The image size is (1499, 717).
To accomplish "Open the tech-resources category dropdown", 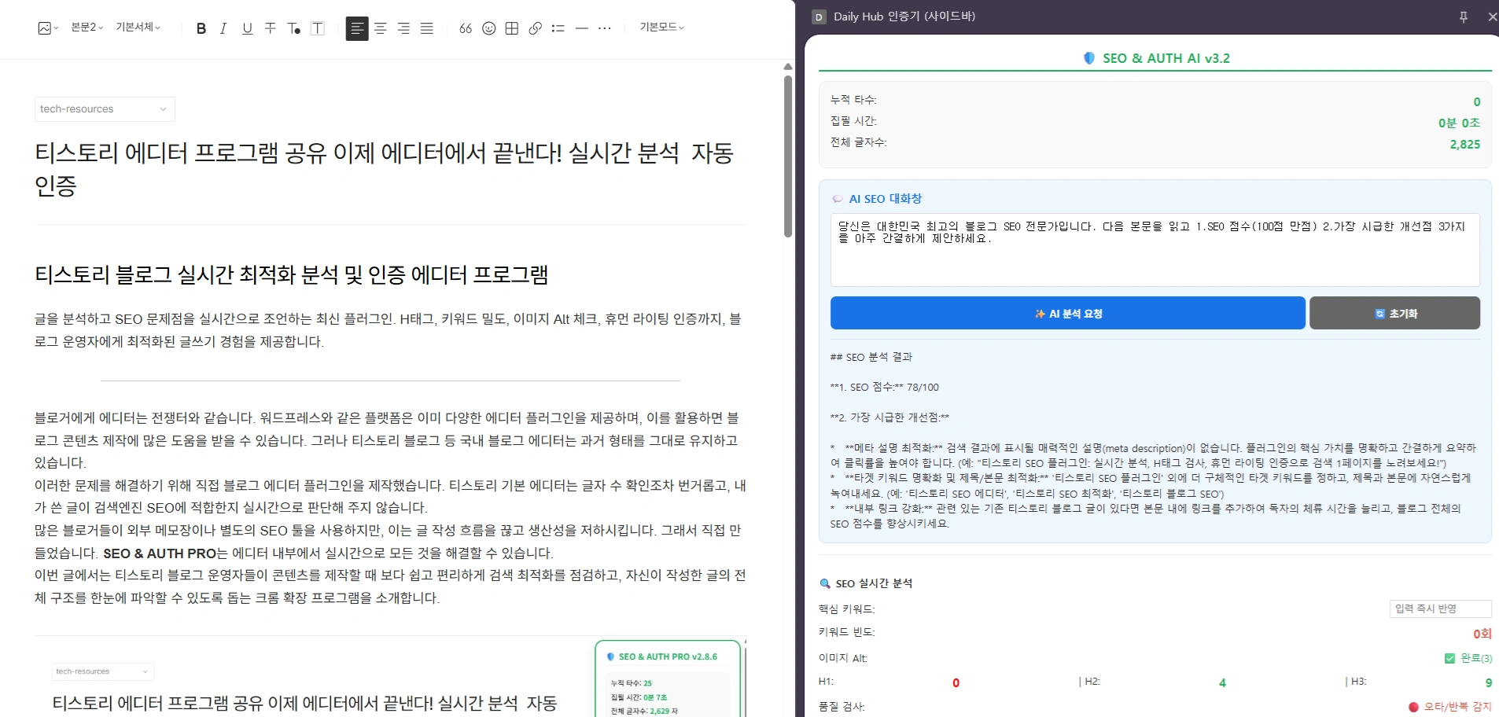I will coord(104,109).
